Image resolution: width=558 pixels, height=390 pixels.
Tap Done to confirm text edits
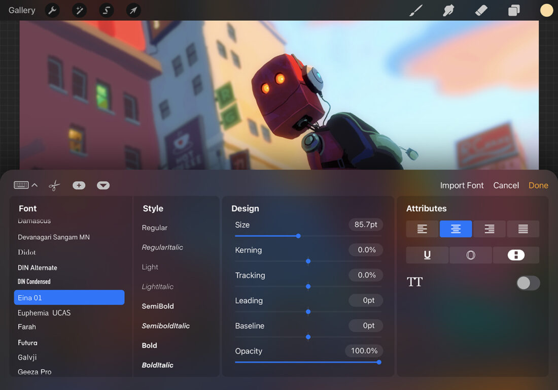coord(538,185)
